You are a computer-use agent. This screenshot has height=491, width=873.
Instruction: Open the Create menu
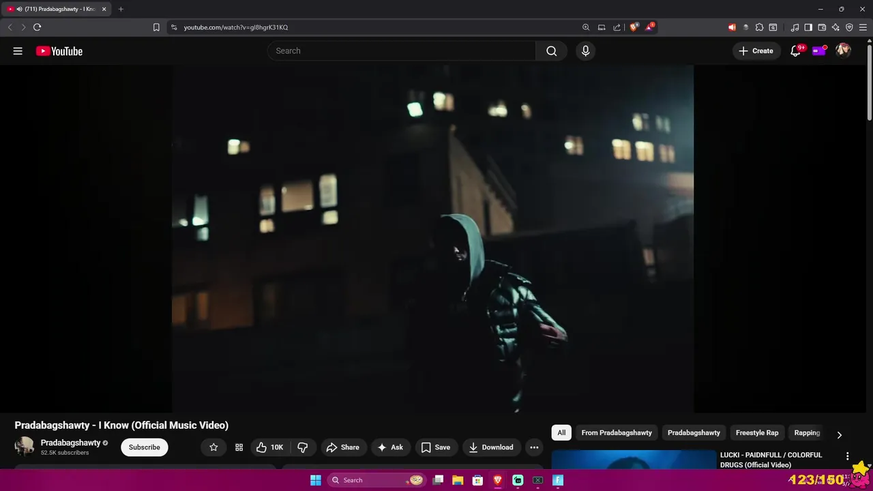pyautogui.click(x=756, y=51)
